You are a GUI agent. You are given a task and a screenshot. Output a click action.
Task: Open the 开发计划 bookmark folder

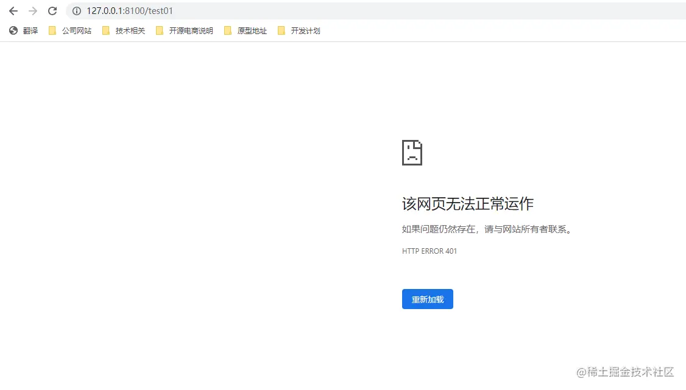[x=298, y=30]
